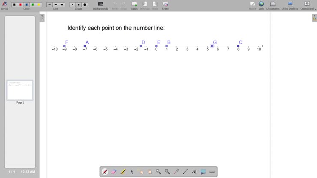Select the medium line width
Image resolution: width=317 pixels, height=178 pixels.
pos(56,4)
